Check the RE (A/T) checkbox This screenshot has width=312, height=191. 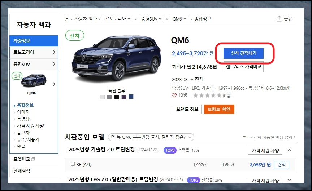pos(73,164)
